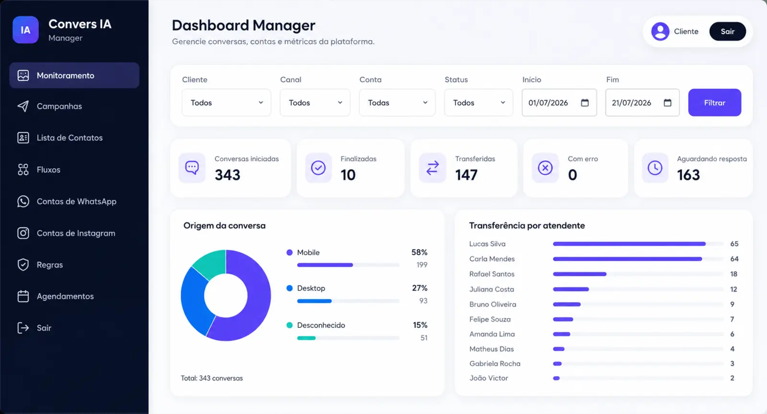Click the "João Victor" attendant name
The width and height of the screenshot is (767, 414).
pyautogui.click(x=488, y=378)
